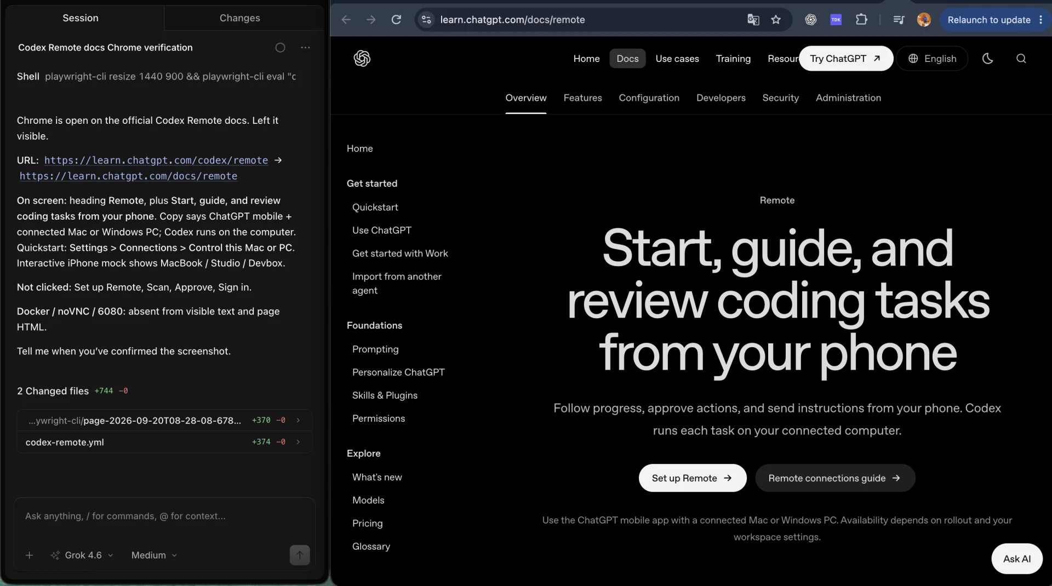Open Prompting in the sidebar
Screen dimensions: 1052x586
375,349
